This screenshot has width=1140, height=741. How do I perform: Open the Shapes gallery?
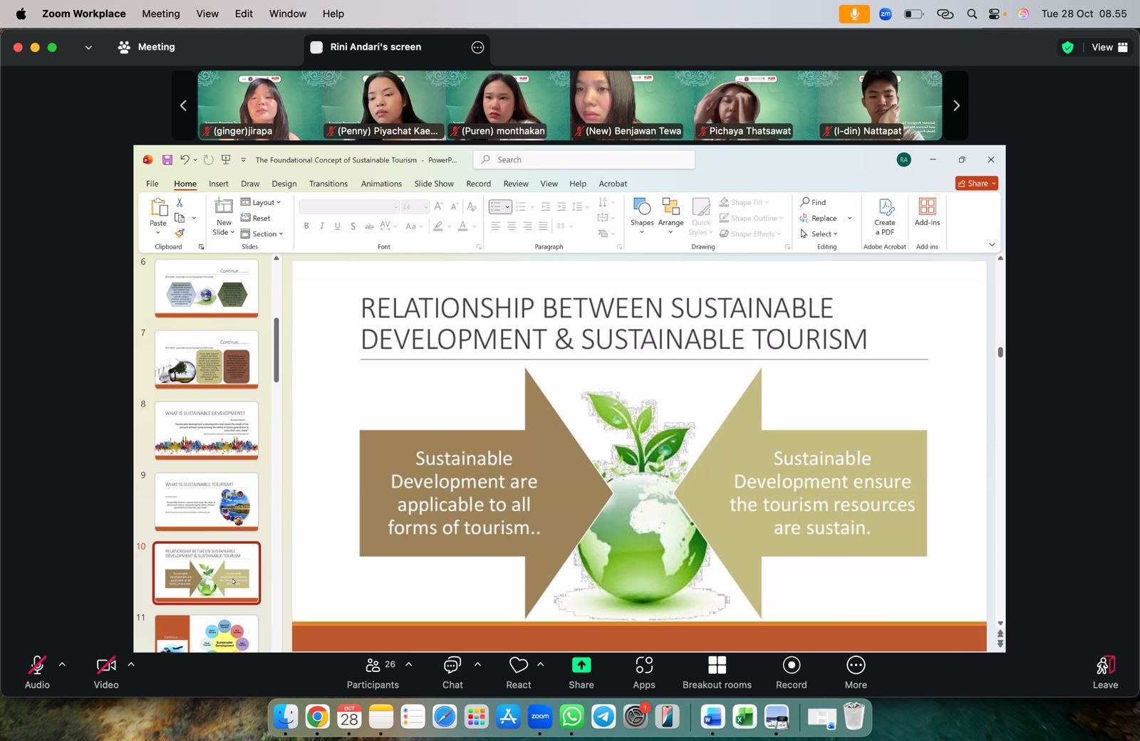tap(642, 216)
